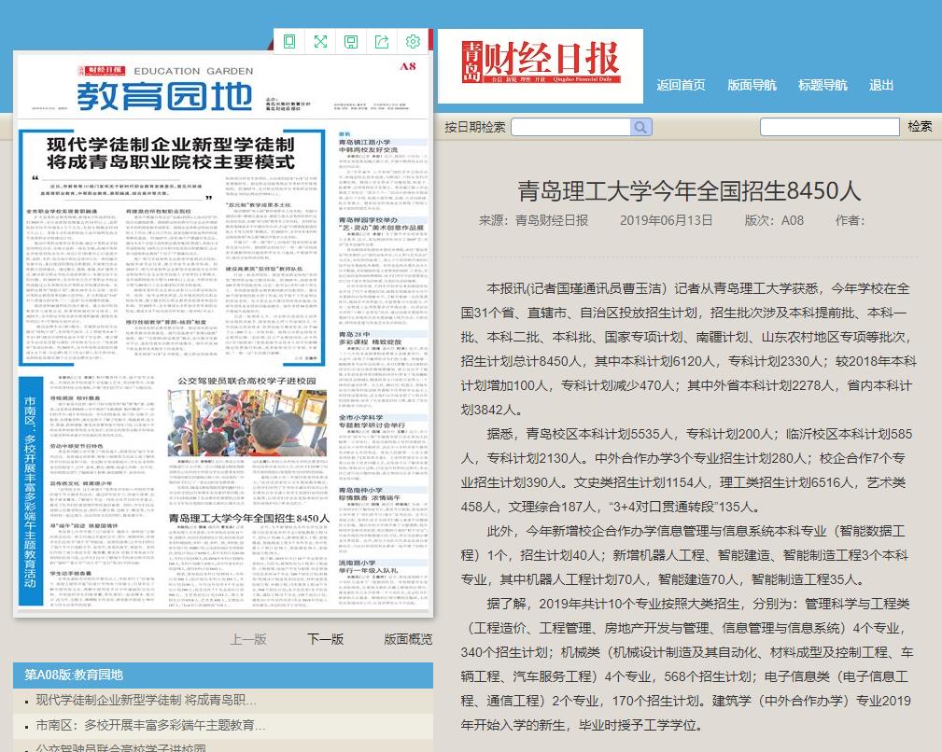The image size is (942, 752).
Task: Open the 标题导航 headline navigation menu
Action: (x=822, y=85)
